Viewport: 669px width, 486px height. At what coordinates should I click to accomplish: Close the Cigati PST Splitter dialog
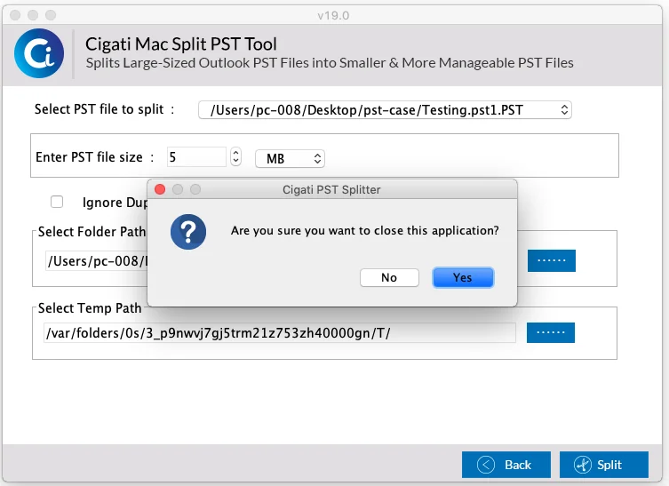click(x=160, y=189)
